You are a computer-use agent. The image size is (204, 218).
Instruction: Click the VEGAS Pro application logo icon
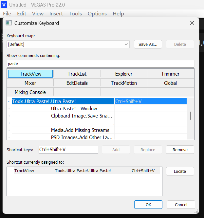pyautogui.click(x=4, y=5)
